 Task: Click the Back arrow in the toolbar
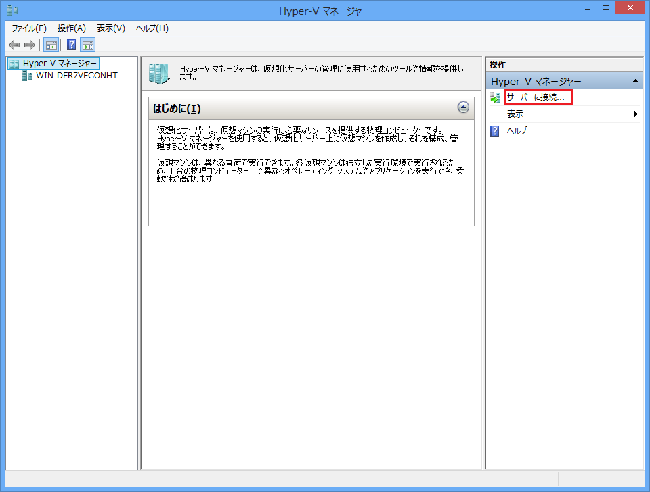[x=14, y=45]
